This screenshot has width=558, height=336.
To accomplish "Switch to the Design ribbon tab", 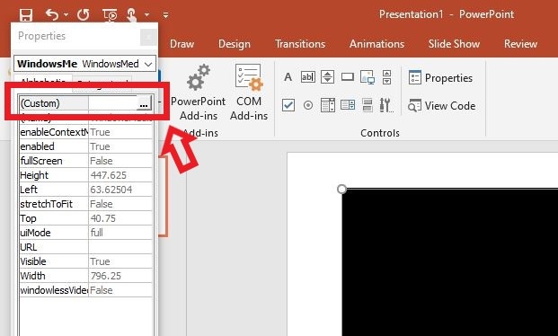I will point(235,44).
